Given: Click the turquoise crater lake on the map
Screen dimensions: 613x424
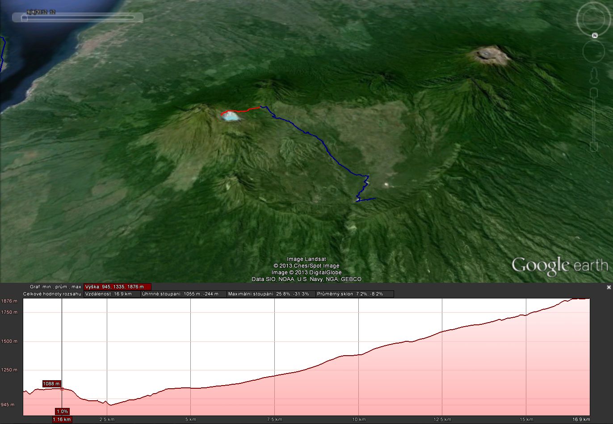Looking at the screenshot, I should tap(231, 117).
